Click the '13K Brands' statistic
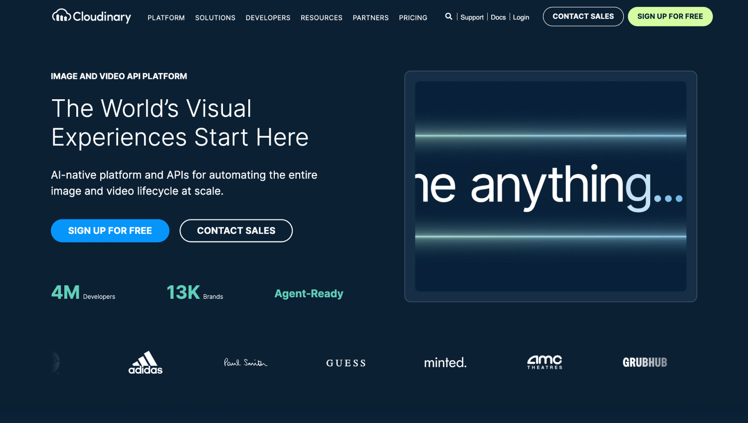The height and width of the screenshot is (423, 748). tap(195, 293)
